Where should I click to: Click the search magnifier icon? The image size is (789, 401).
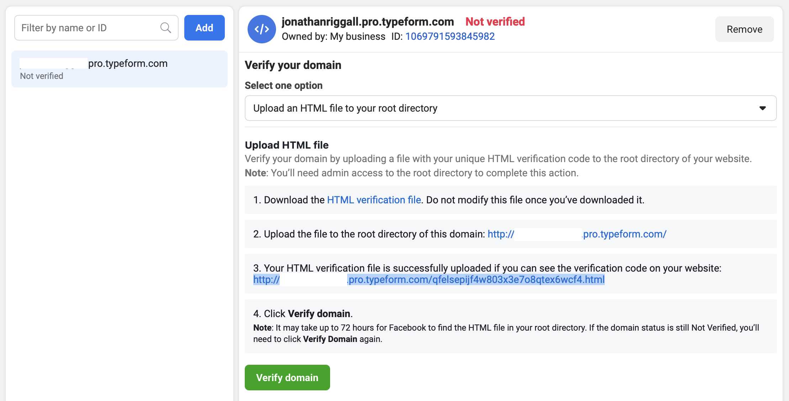(165, 28)
